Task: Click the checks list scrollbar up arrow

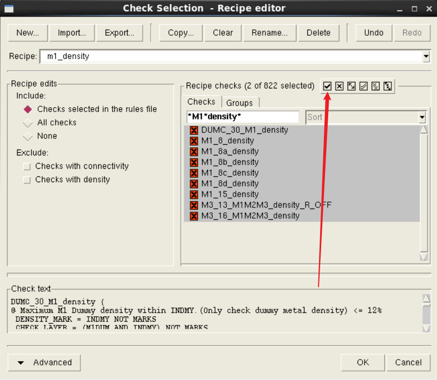Action: pos(423,129)
